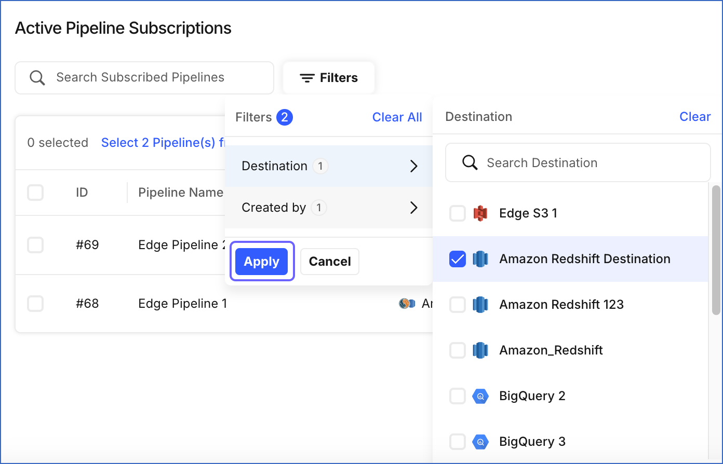Open the Filters dropdown button
Screen dimensions: 723x464
[329, 78]
